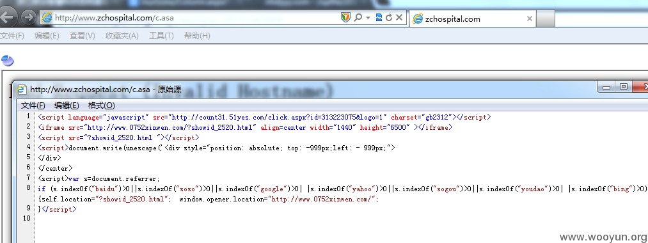Maximize the source viewer window
648x243 pixels.
[623, 87]
